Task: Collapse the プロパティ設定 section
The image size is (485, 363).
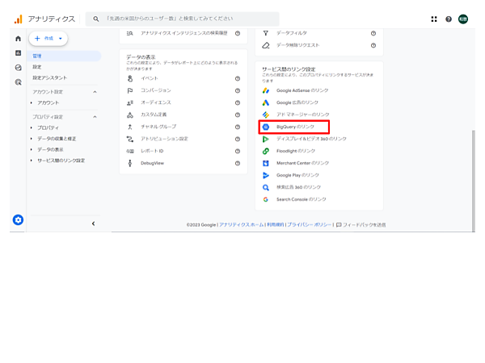Action: pos(95,117)
